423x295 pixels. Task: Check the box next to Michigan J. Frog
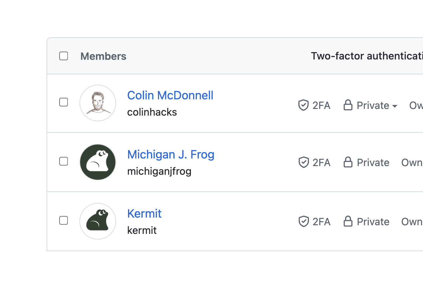(x=64, y=161)
